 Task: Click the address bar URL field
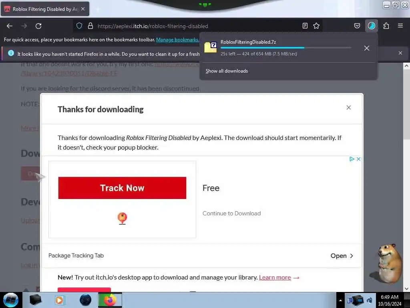(197, 26)
